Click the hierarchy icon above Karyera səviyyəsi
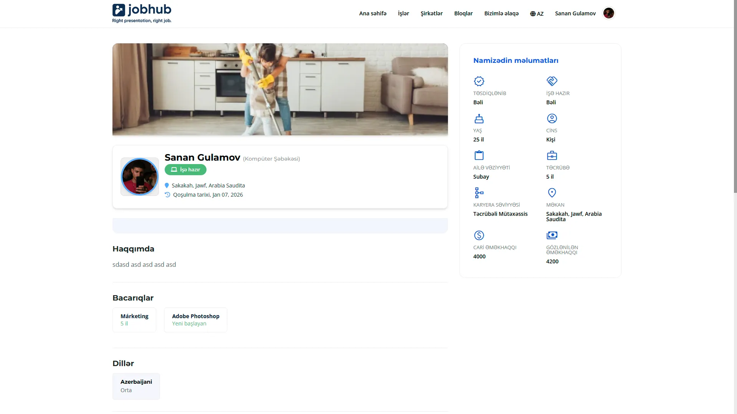Viewport: 737px width, 414px height. 479,192
